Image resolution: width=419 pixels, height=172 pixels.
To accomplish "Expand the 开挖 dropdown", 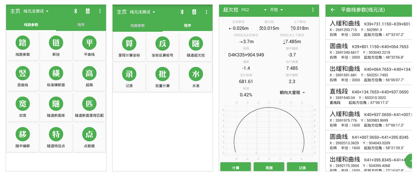I will tap(277, 10).
